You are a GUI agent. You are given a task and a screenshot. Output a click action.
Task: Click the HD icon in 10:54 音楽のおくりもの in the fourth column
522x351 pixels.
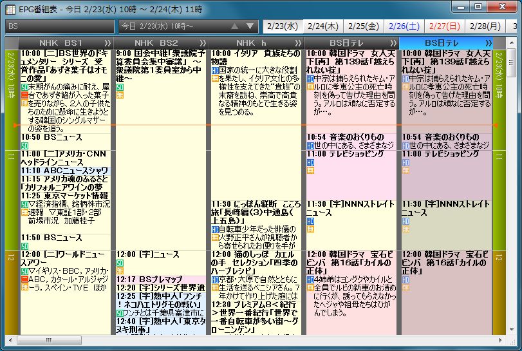[310, 146]
